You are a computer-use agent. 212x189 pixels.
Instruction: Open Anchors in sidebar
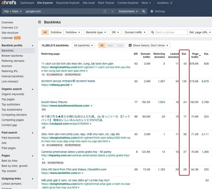click(7, 66)
